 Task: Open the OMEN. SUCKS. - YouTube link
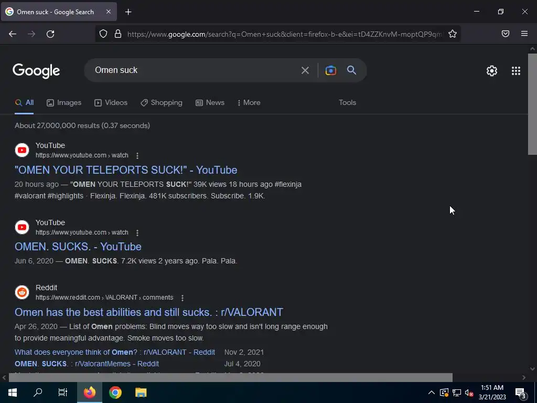[78, 247]
